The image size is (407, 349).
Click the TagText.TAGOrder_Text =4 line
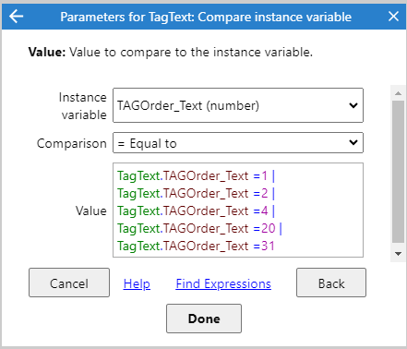(196, 211)
